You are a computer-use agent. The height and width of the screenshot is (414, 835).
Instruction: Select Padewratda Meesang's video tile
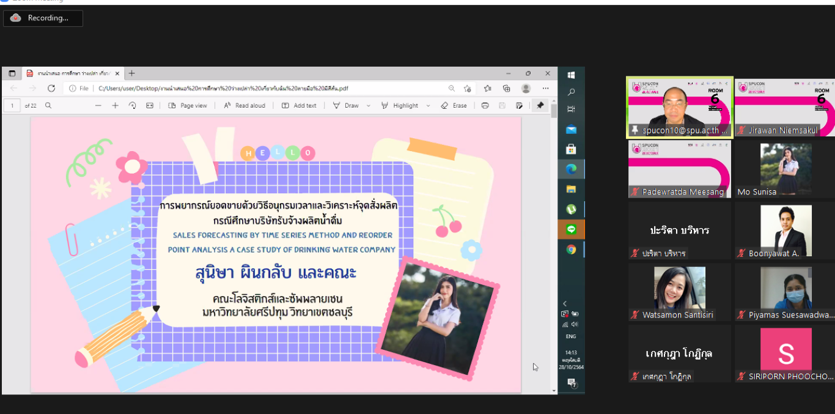[680, 169]
